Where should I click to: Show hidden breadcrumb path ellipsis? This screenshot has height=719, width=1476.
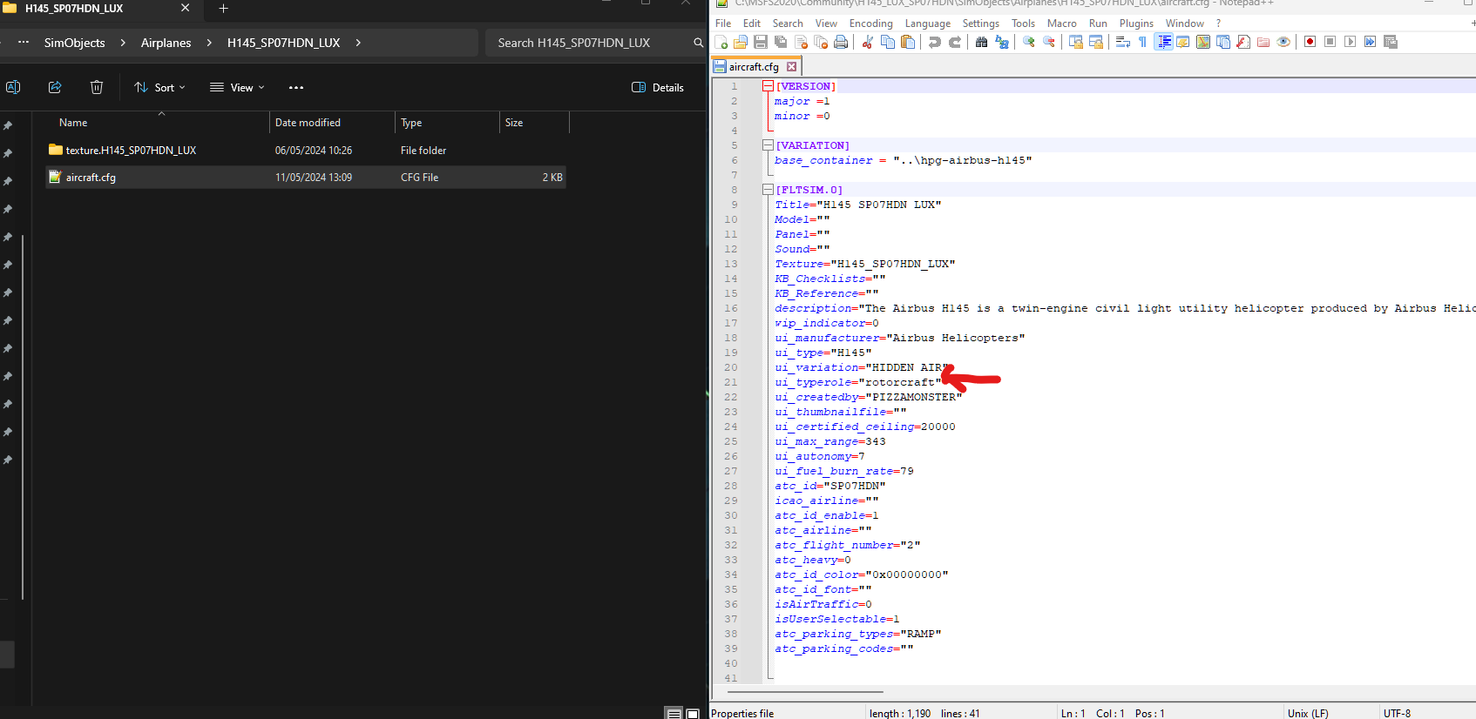click(x=24, y=42)
